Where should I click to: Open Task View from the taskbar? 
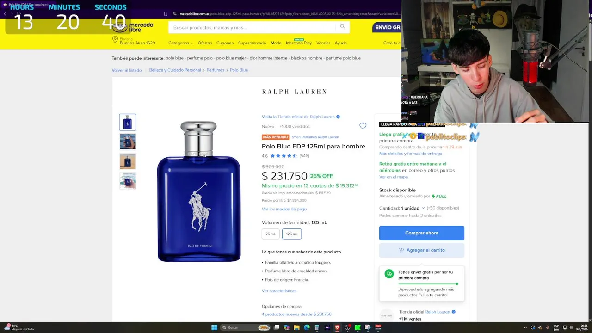click(277, 327)
